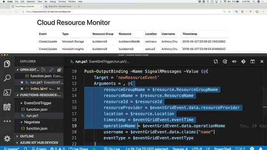This screenshot has width=267, height=150.
Task: Open a new browser tab
Action: pyautogui.click(x=79, y=7)
